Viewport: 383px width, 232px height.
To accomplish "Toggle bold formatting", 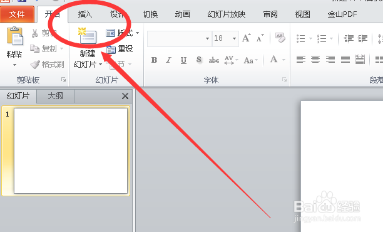I will [154, 60].
